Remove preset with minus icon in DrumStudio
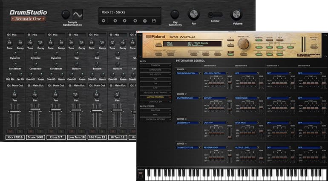 (145, 21)
